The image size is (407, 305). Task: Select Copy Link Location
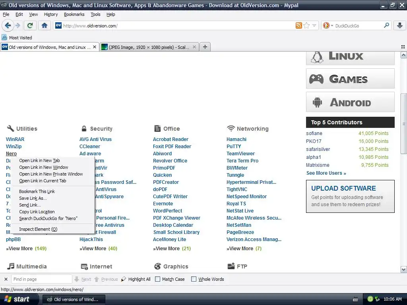[37, 212]
